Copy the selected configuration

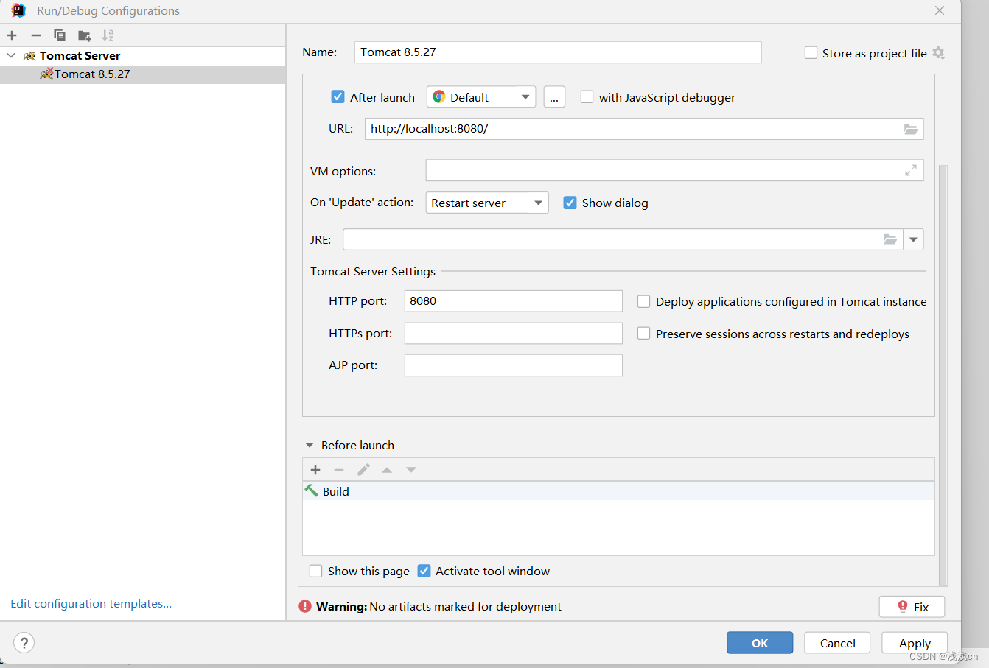click(60, 35)
